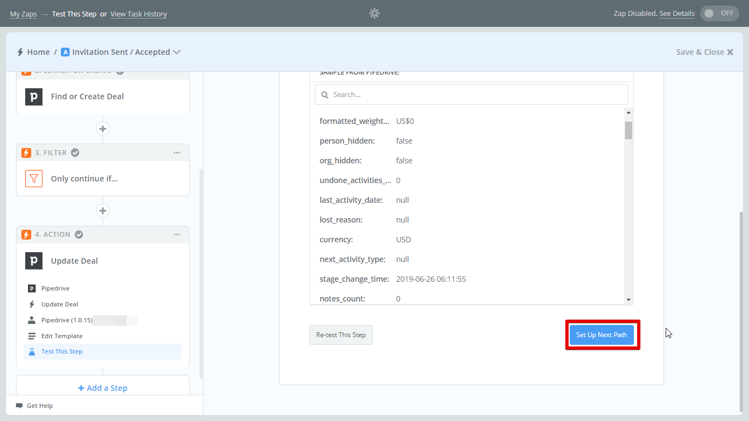Click the flask icon beside Test This Step
Screen dimensions: 749x421
tap(32, 351)
